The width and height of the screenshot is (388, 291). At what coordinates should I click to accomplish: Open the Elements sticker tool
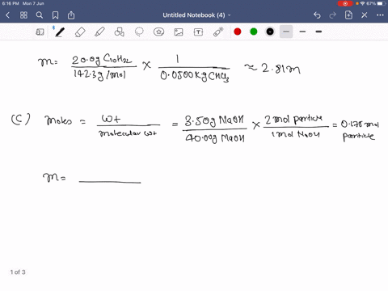pyautogui.click(x=158, y=32)
